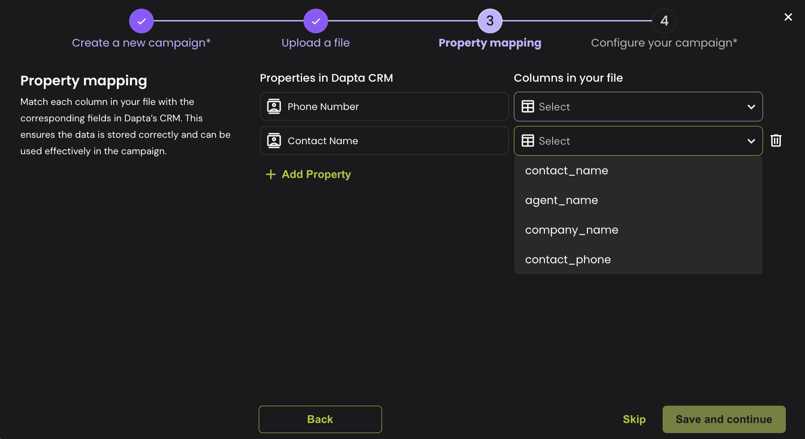
Task: Click the step 3 circle in progress bar
Action: pyautogui.click(x=490, y=21)
